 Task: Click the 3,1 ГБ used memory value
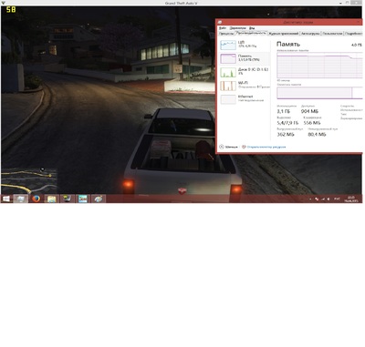284,111
